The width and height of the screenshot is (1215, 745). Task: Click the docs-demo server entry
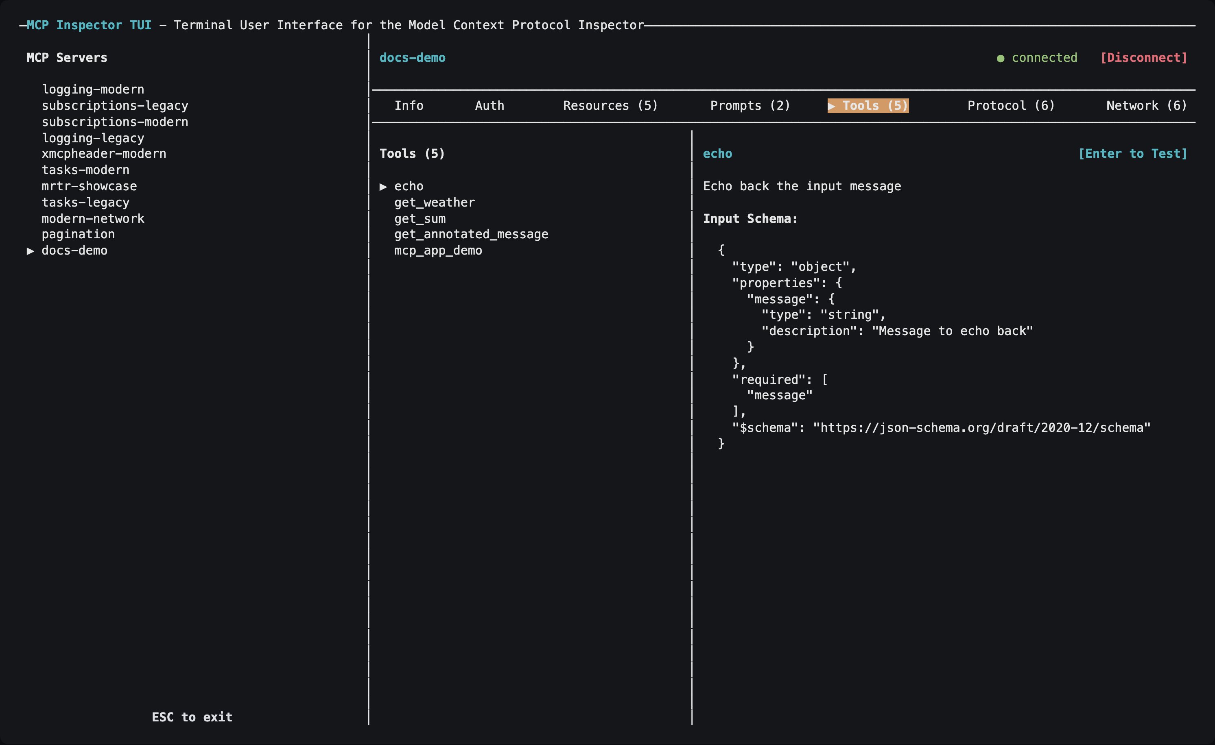[x=74, y=251]
